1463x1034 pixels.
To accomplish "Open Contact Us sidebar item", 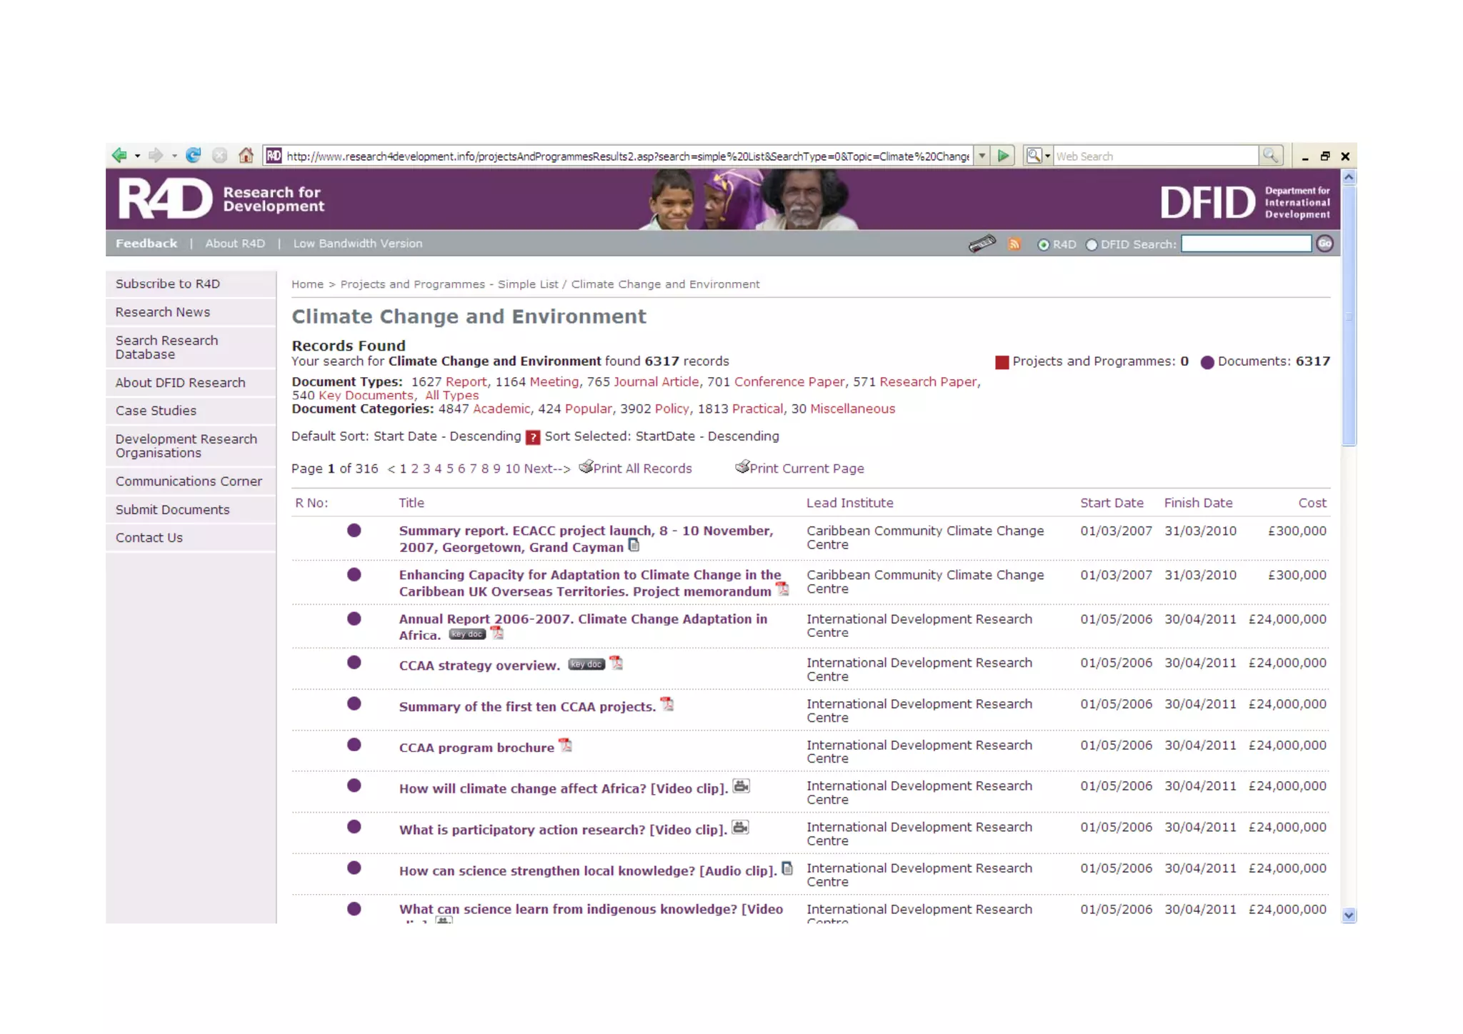I will tap(191, 538).
